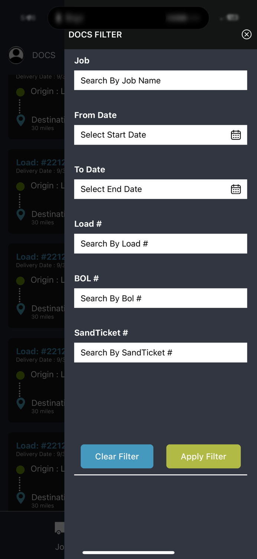Click the green origin dot marker
Viewport: 257px width, 559px height.
(x=20, y=92)
